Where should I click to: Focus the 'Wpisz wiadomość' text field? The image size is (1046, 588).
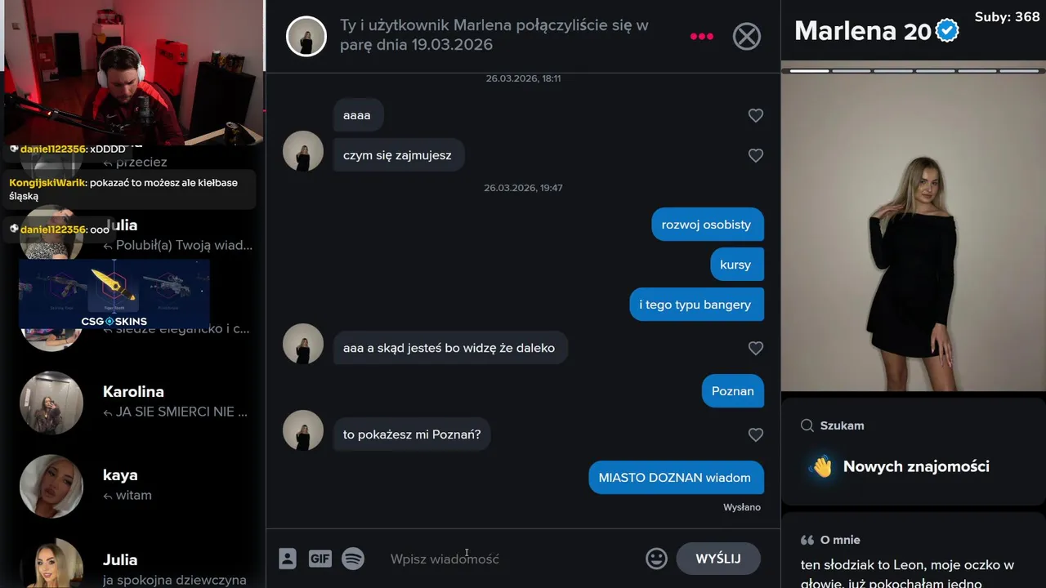pos(511,559)
